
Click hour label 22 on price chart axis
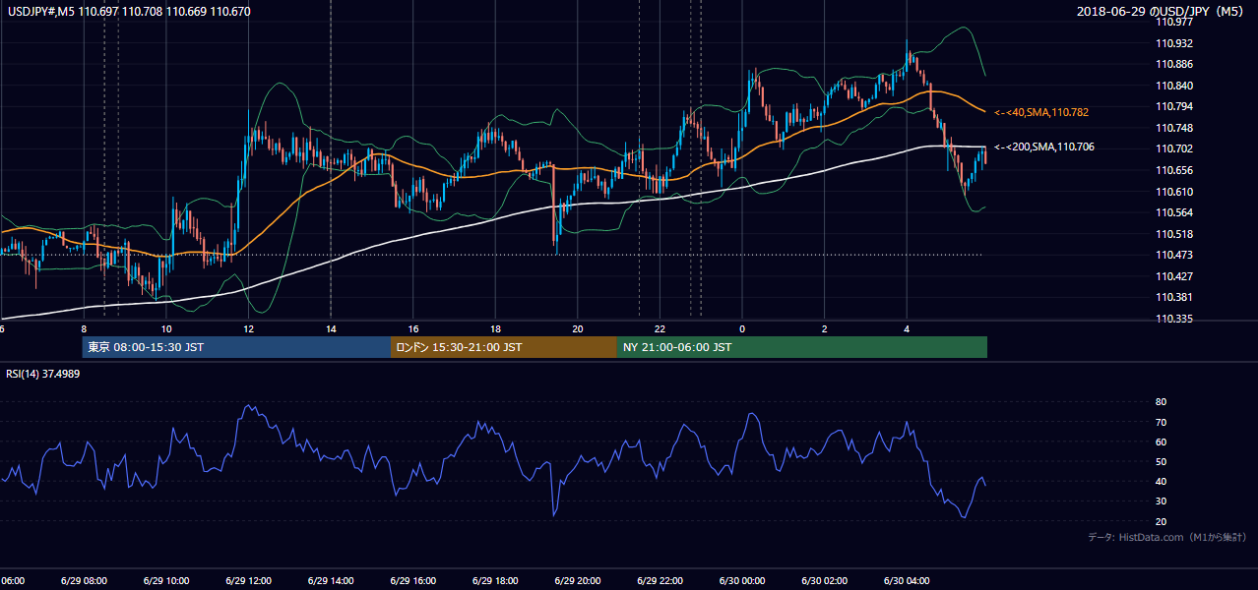(x=660, y=329)
